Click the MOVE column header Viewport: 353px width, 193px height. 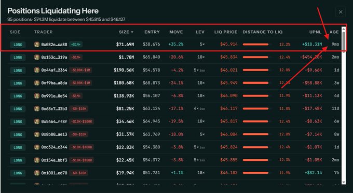click(176, 32)
